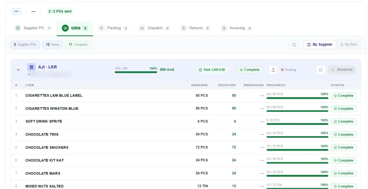Switch view to By Supplier
Image resolution: width=368 pixels, height=189 pixels.
320,45
